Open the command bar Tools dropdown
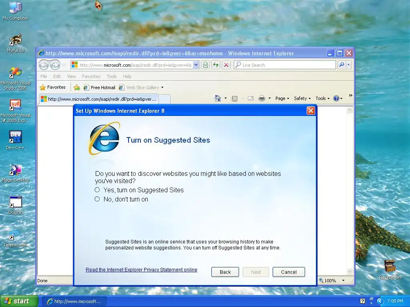 [322, 98]
